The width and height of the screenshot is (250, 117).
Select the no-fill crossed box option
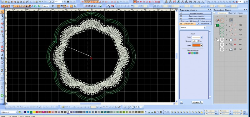(197, 53)
